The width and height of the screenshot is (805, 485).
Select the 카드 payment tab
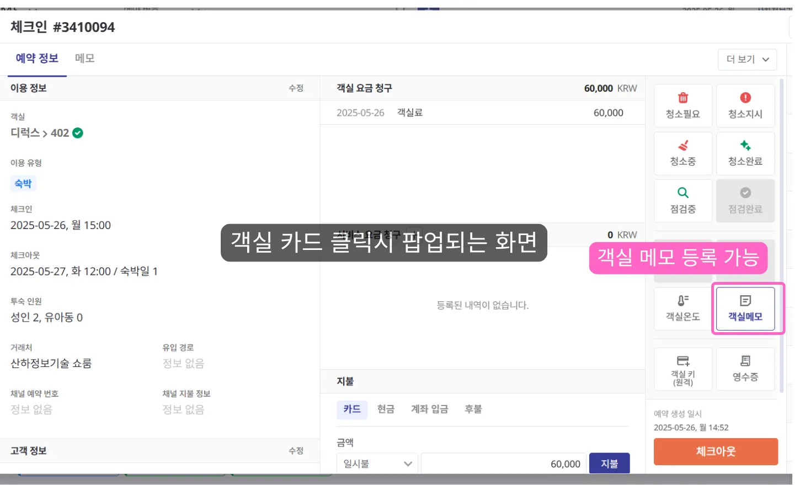pyautogui.click(x=352, y=409)
